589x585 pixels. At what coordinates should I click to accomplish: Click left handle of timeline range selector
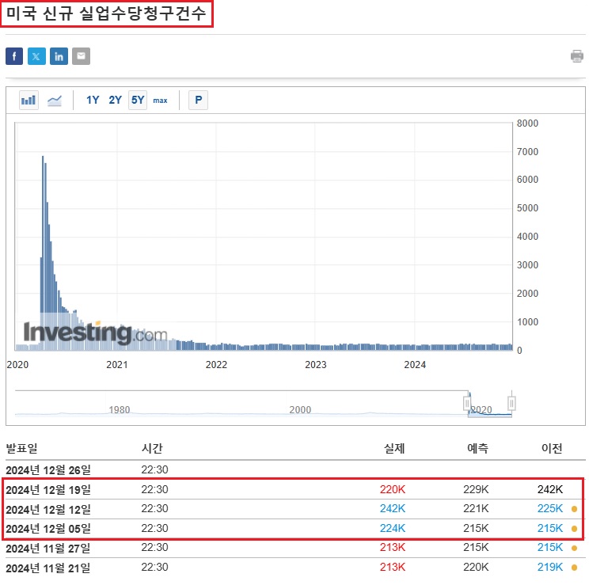point(467,404)
